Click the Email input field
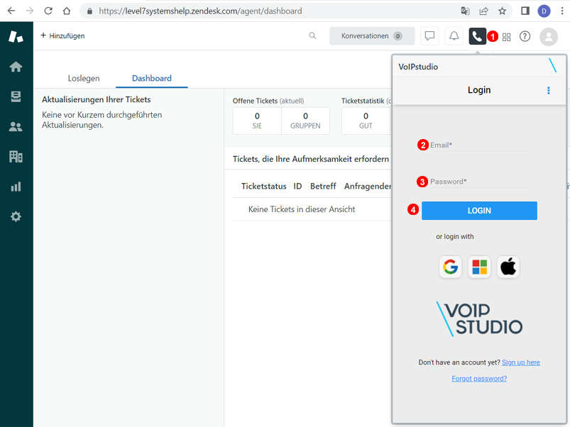This screenshot has width=570, height=427. (479, 145)
